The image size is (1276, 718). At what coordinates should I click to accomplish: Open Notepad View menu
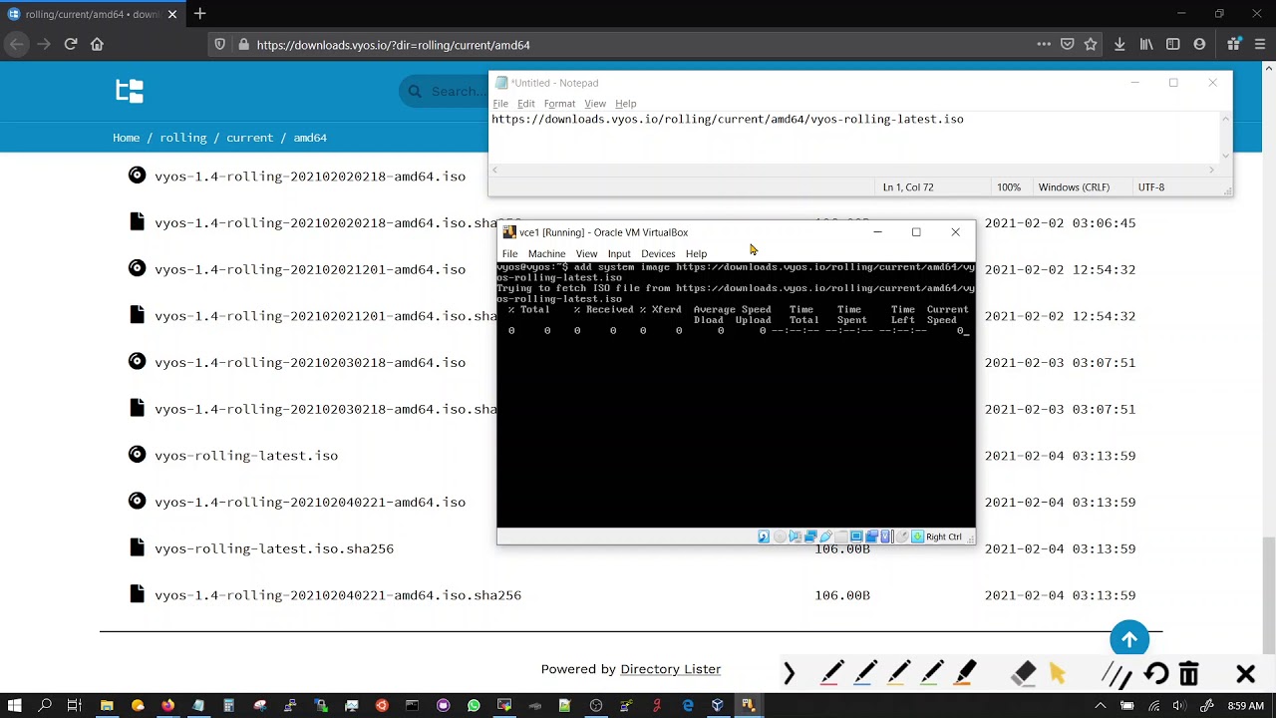coord(595,104)
